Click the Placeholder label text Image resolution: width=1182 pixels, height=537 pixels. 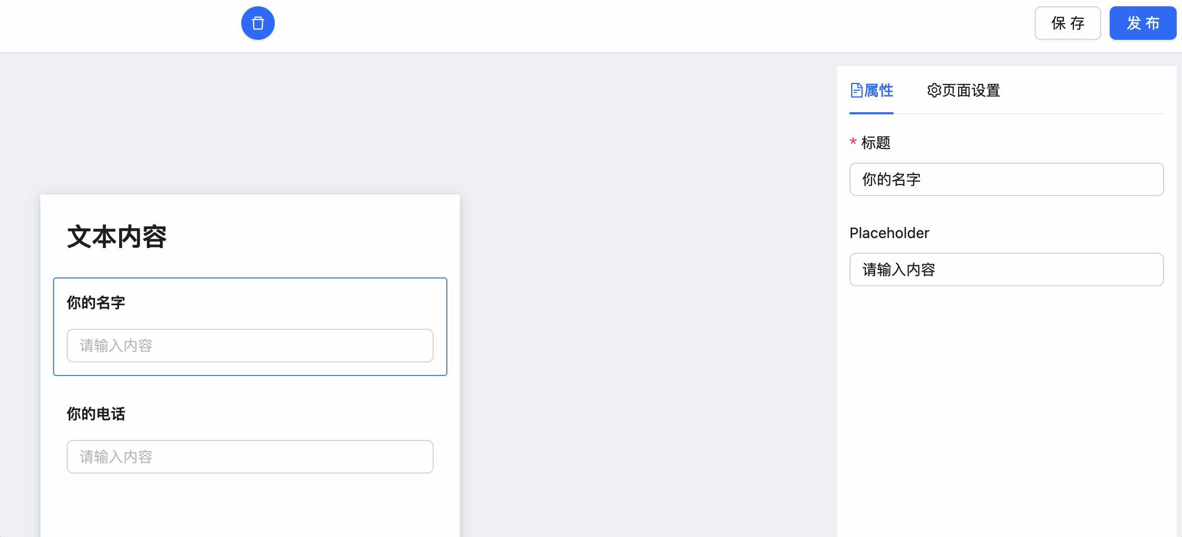click(889, 233)
